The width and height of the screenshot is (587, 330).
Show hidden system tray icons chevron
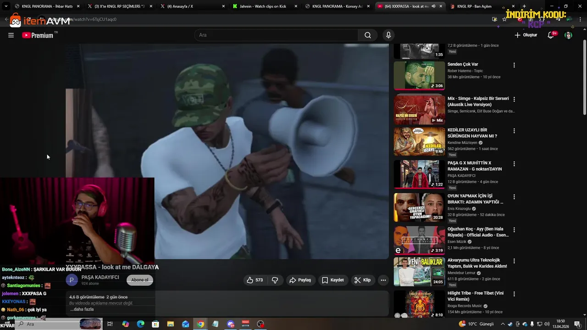(502, 324)
